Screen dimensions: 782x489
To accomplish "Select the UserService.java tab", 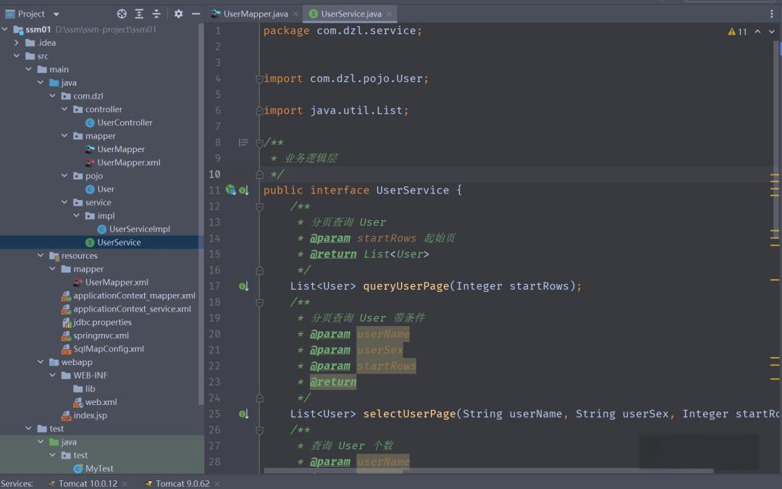I will pos(350,14).
